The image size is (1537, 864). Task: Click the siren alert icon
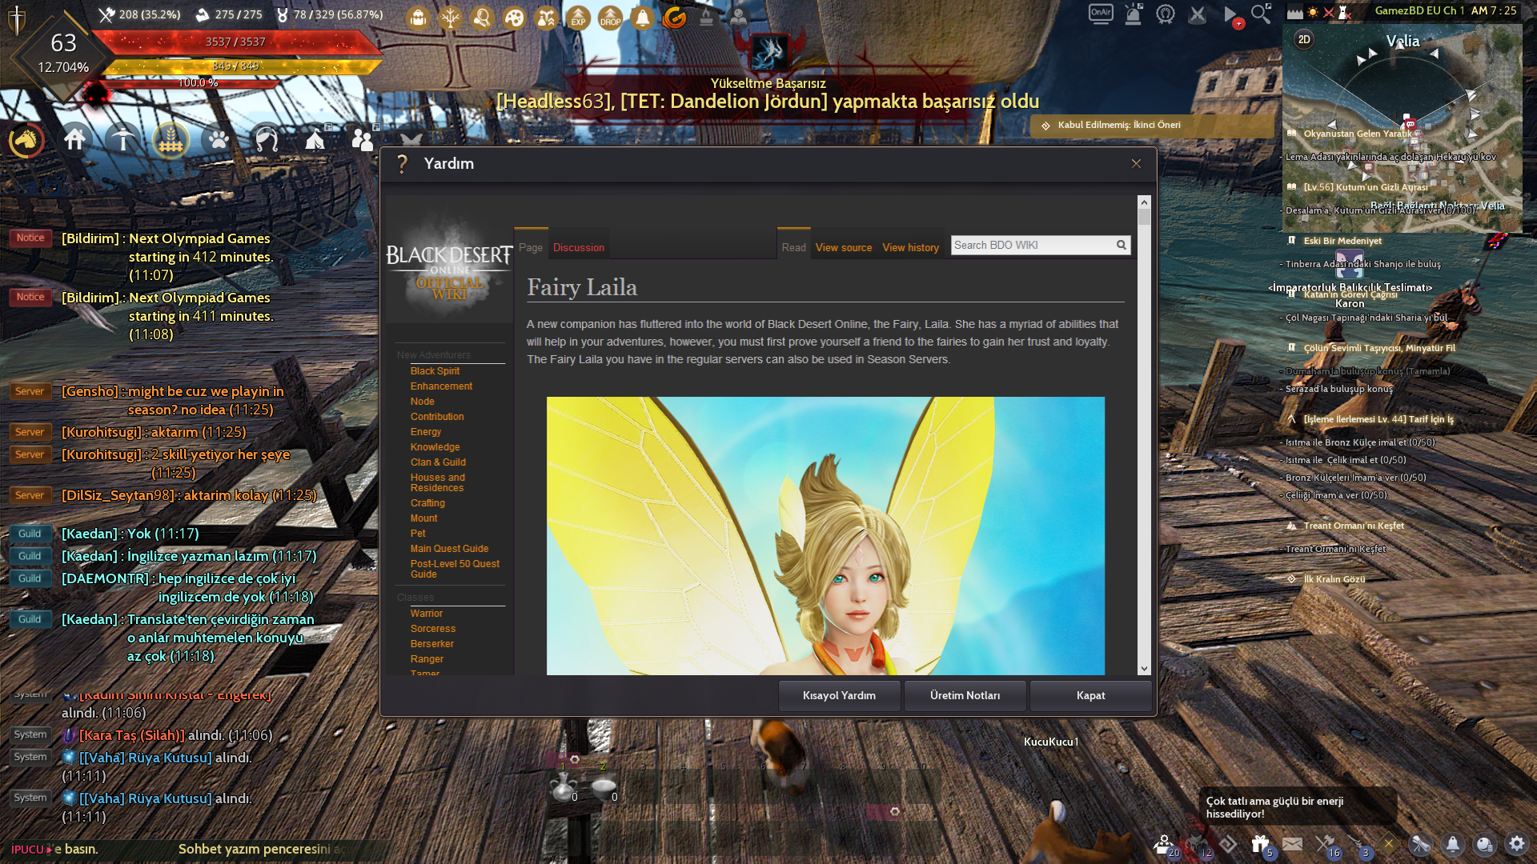(x=1133, y=14)
